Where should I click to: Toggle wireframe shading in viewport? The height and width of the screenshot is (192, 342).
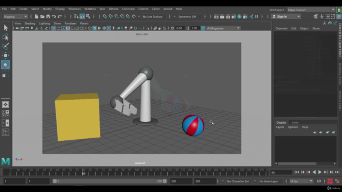pyautogui.click(x=90, y=28)
